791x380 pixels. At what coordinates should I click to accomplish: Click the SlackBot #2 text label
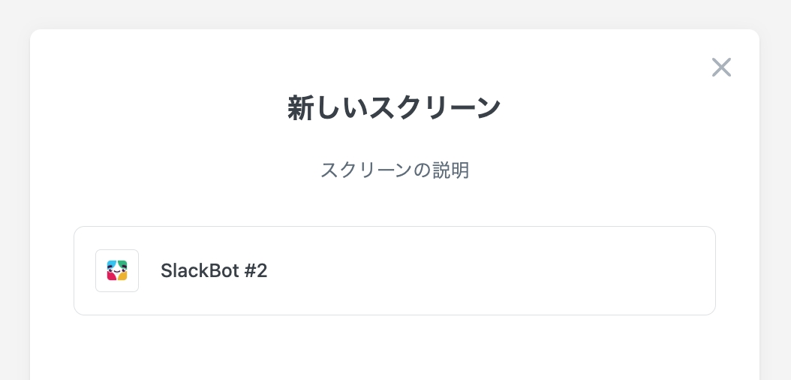(x=214, y=270)
